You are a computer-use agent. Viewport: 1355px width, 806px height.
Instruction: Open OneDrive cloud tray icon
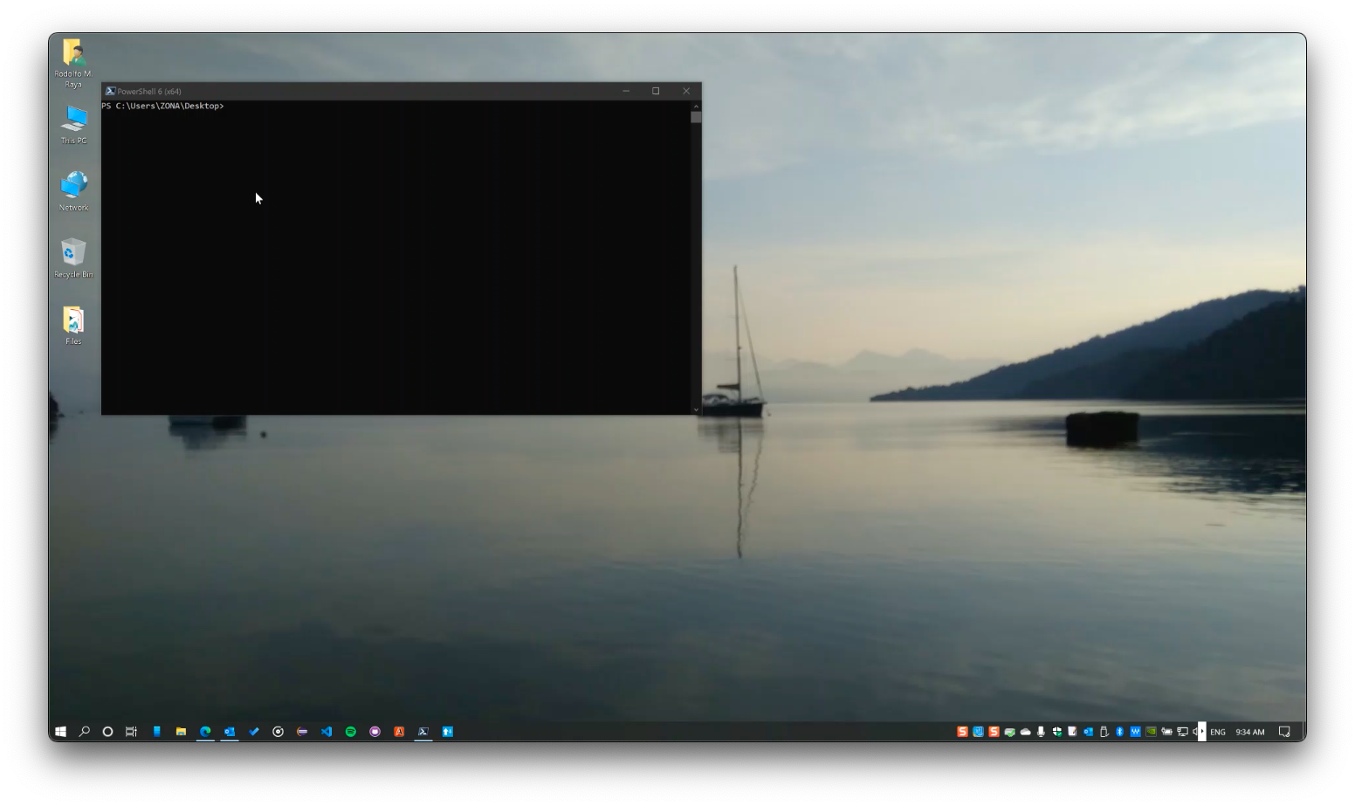point(1025,732)
